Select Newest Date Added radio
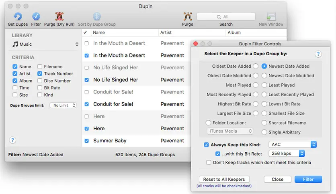 click(x=264, y=66)
